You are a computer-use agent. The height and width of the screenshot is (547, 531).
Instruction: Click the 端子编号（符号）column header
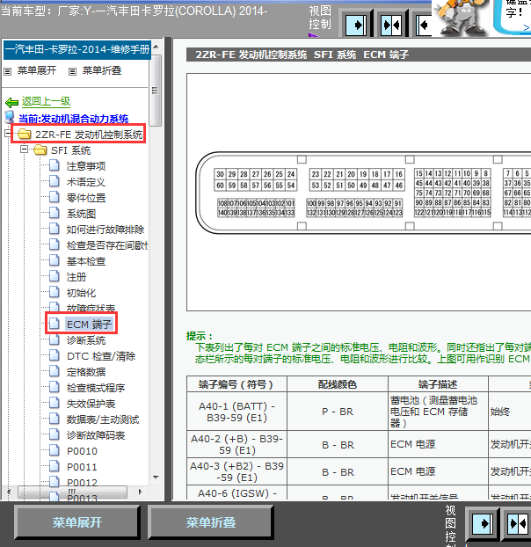236,384
